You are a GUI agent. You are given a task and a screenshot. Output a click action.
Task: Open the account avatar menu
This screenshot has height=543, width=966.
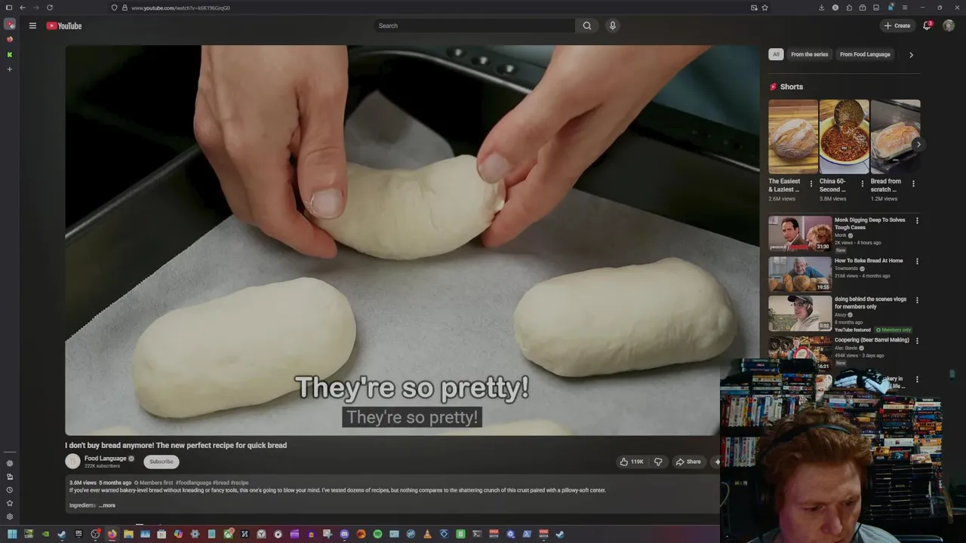(949, 26)
